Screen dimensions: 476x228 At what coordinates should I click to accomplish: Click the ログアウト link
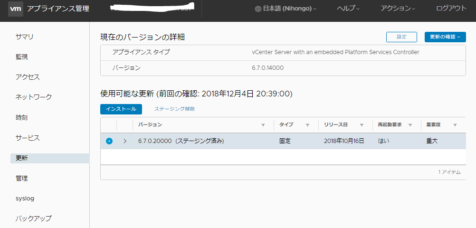(x=451, y=9)
